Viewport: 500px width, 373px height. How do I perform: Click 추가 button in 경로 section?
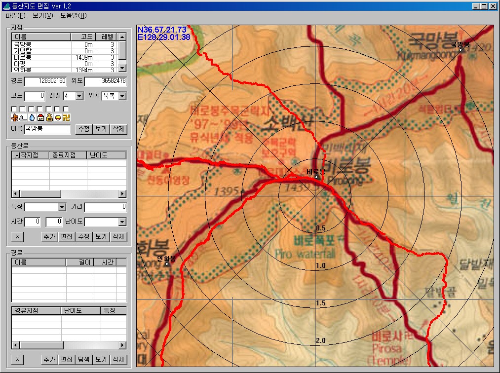[49, 359]
